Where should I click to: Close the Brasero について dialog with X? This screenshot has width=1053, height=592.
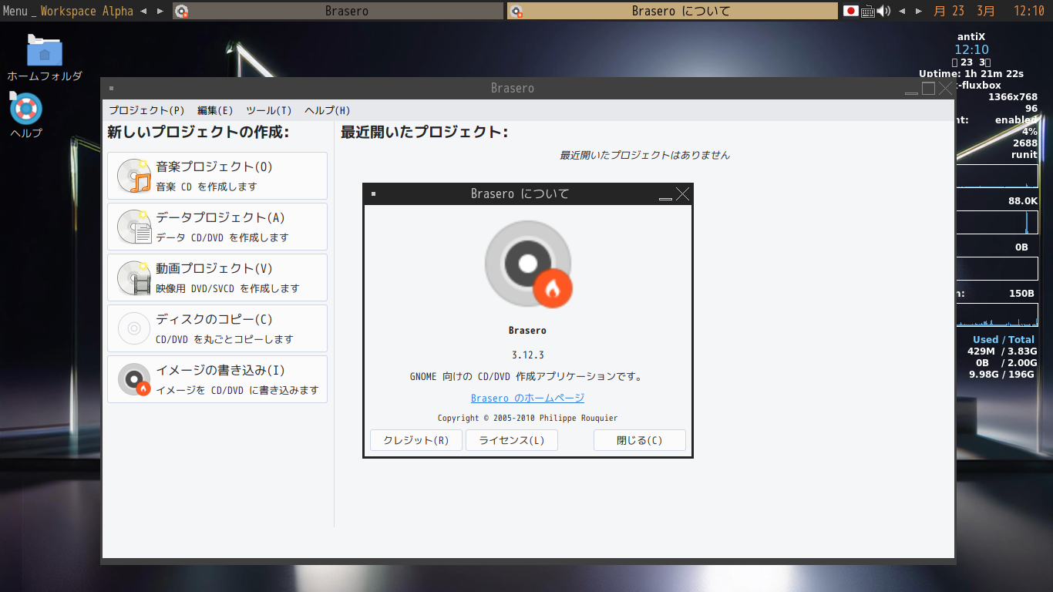click(x=682, y=193)
